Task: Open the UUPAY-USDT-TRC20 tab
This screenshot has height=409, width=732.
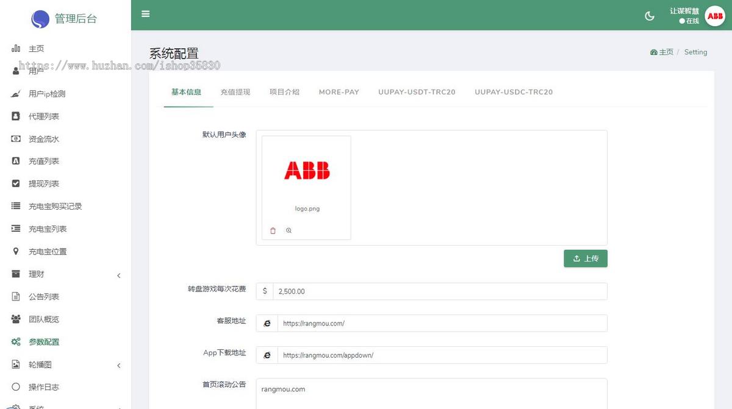Action: click(417, 92)
